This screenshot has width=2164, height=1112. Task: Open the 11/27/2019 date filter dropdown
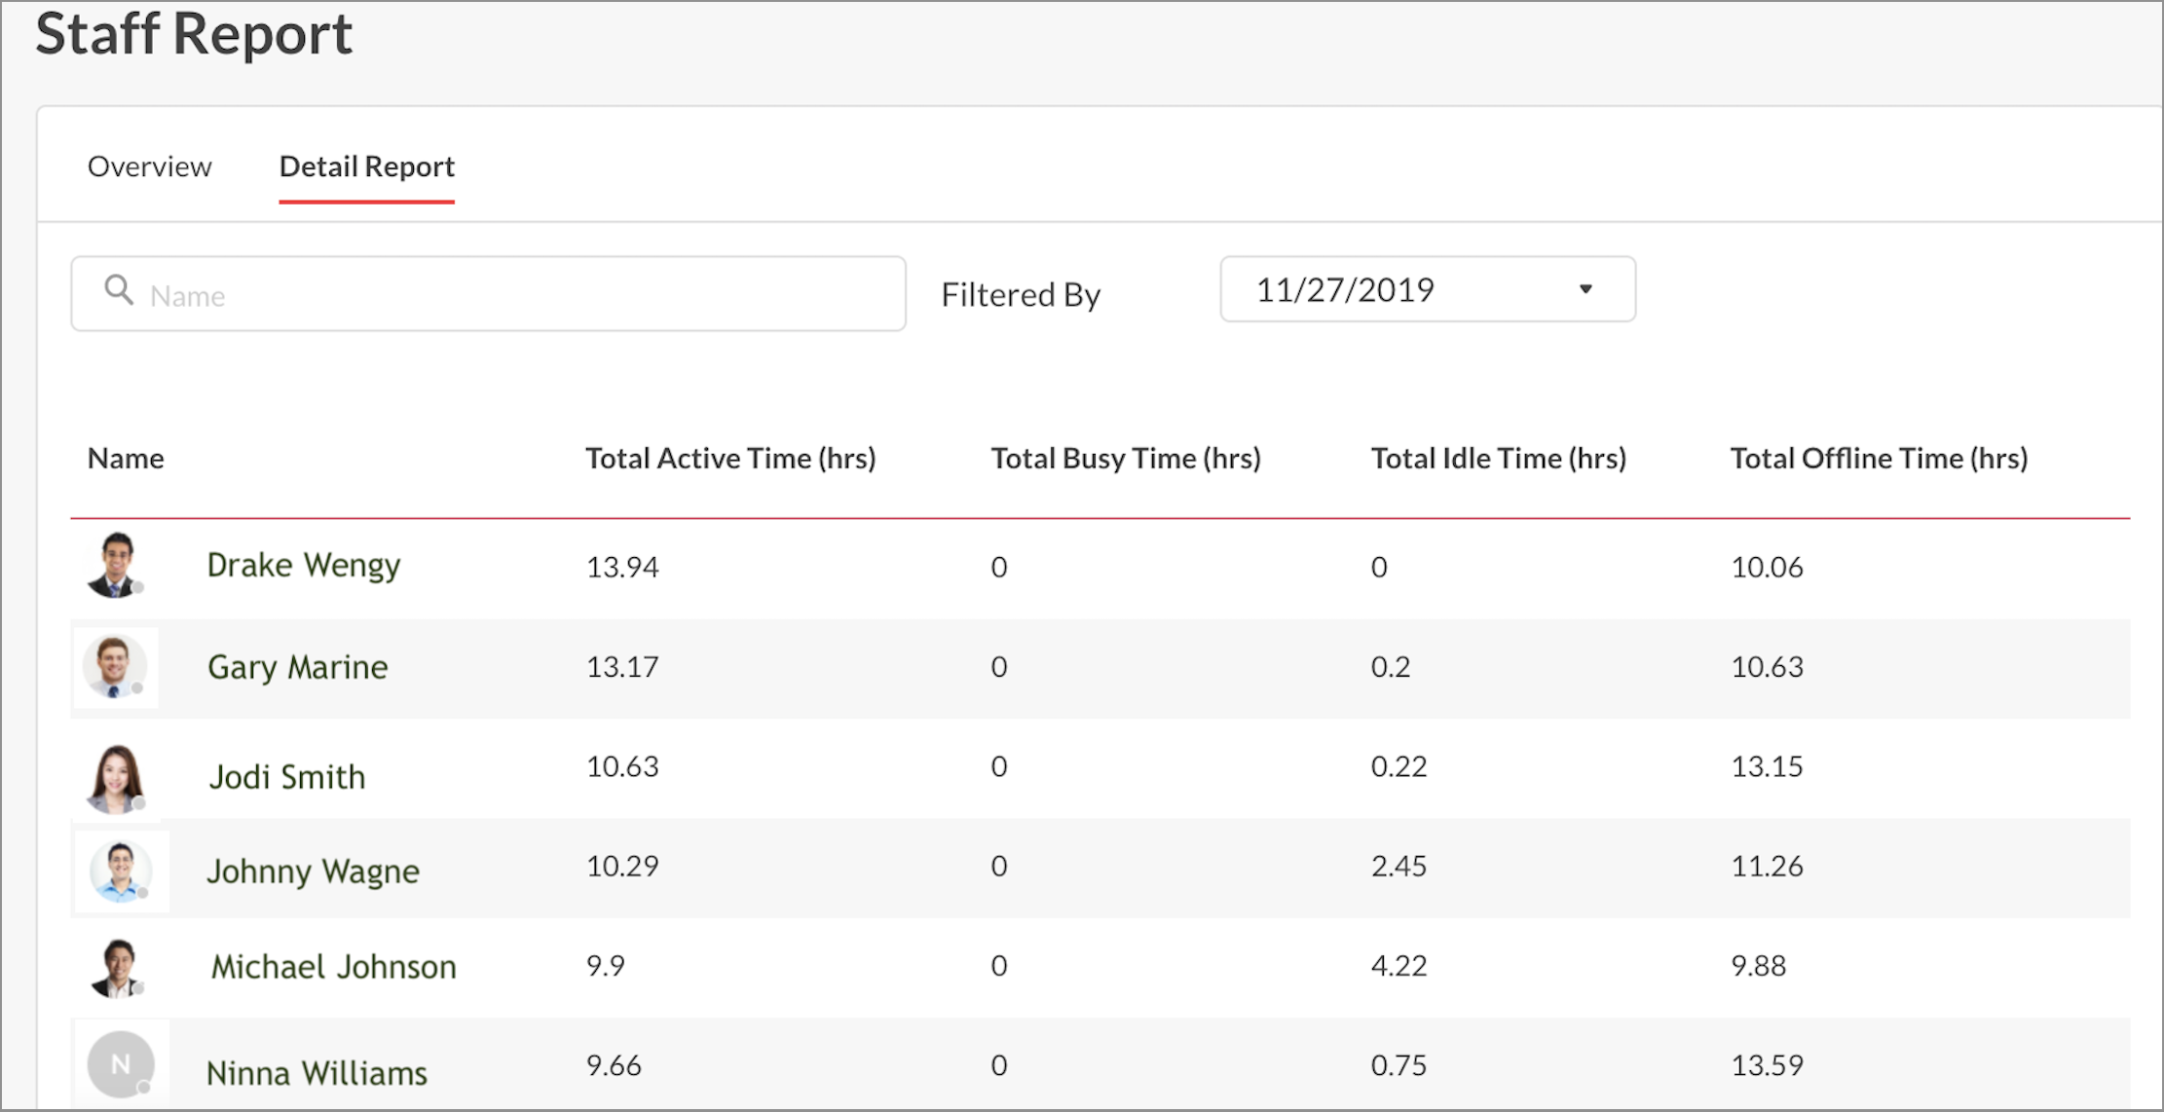click(x=1426, y=289)
